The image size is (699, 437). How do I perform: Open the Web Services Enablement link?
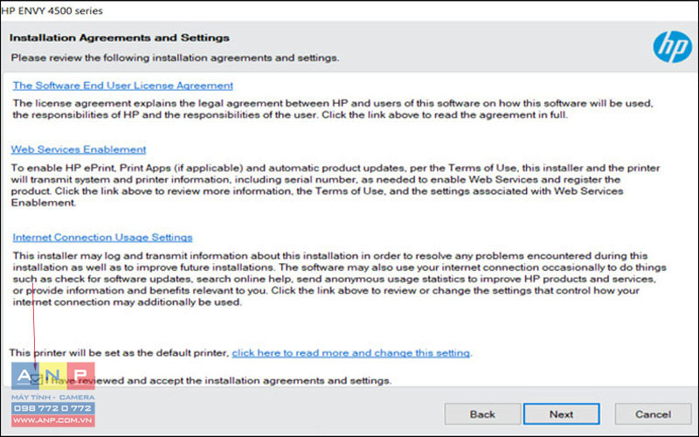[79, 149]
